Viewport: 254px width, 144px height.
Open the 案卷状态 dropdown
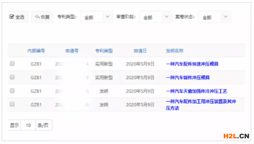pos(214,17)
